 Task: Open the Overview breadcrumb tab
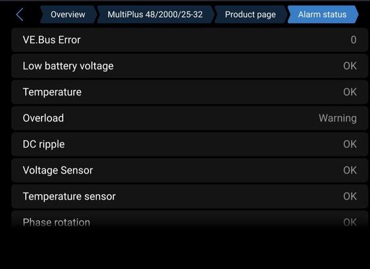68,14
